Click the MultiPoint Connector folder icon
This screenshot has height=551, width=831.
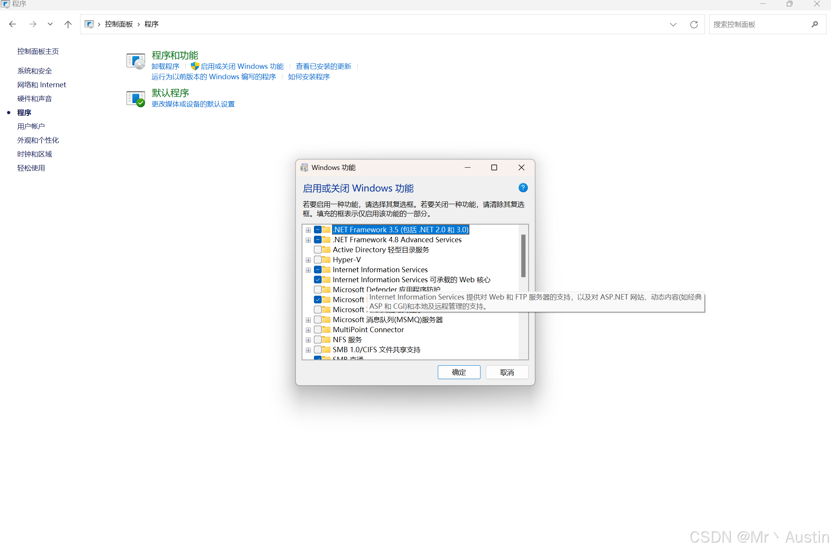pos(326,330)
